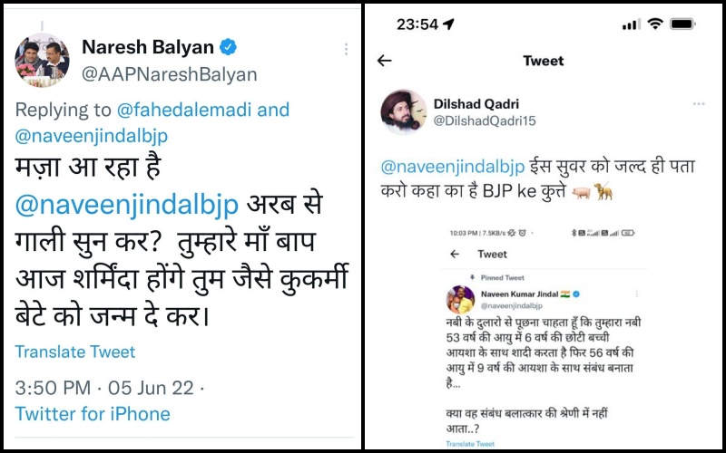This screenshot has width=726, height=453.
Task: Tap the Wi-Fi icon in the status bar
Action: coord(654,24)
